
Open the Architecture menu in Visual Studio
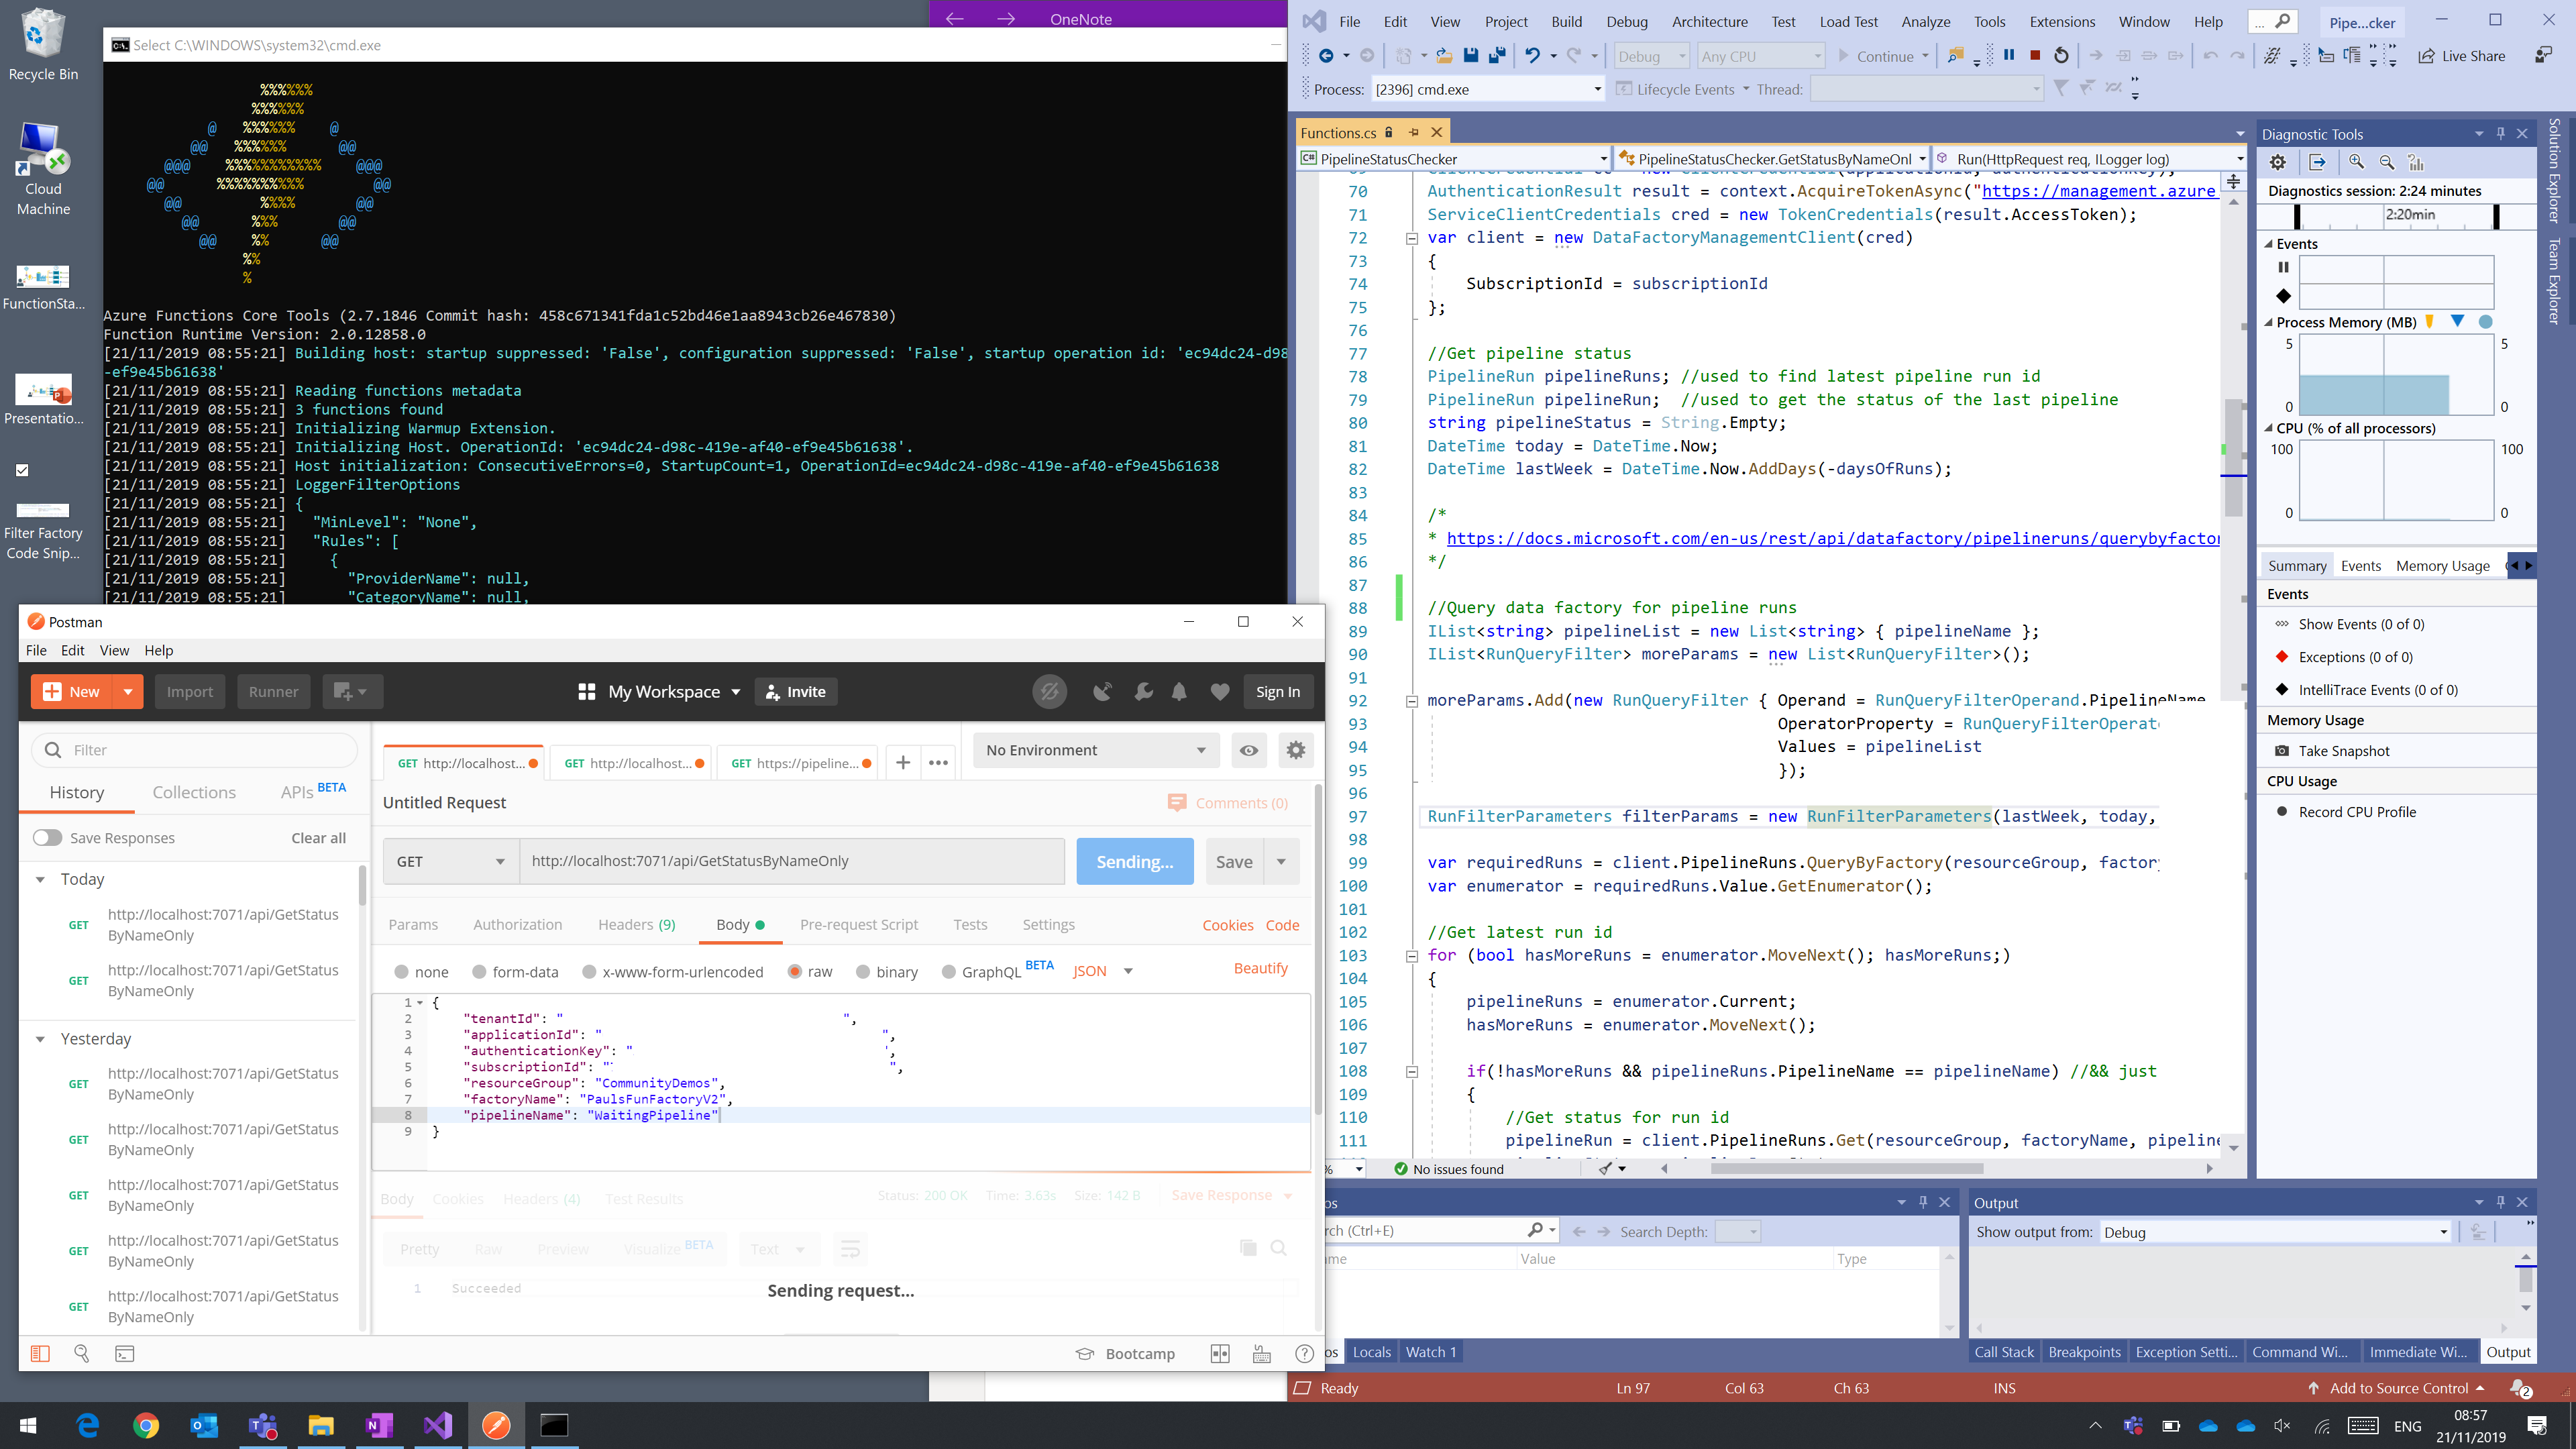point(1709,22)
